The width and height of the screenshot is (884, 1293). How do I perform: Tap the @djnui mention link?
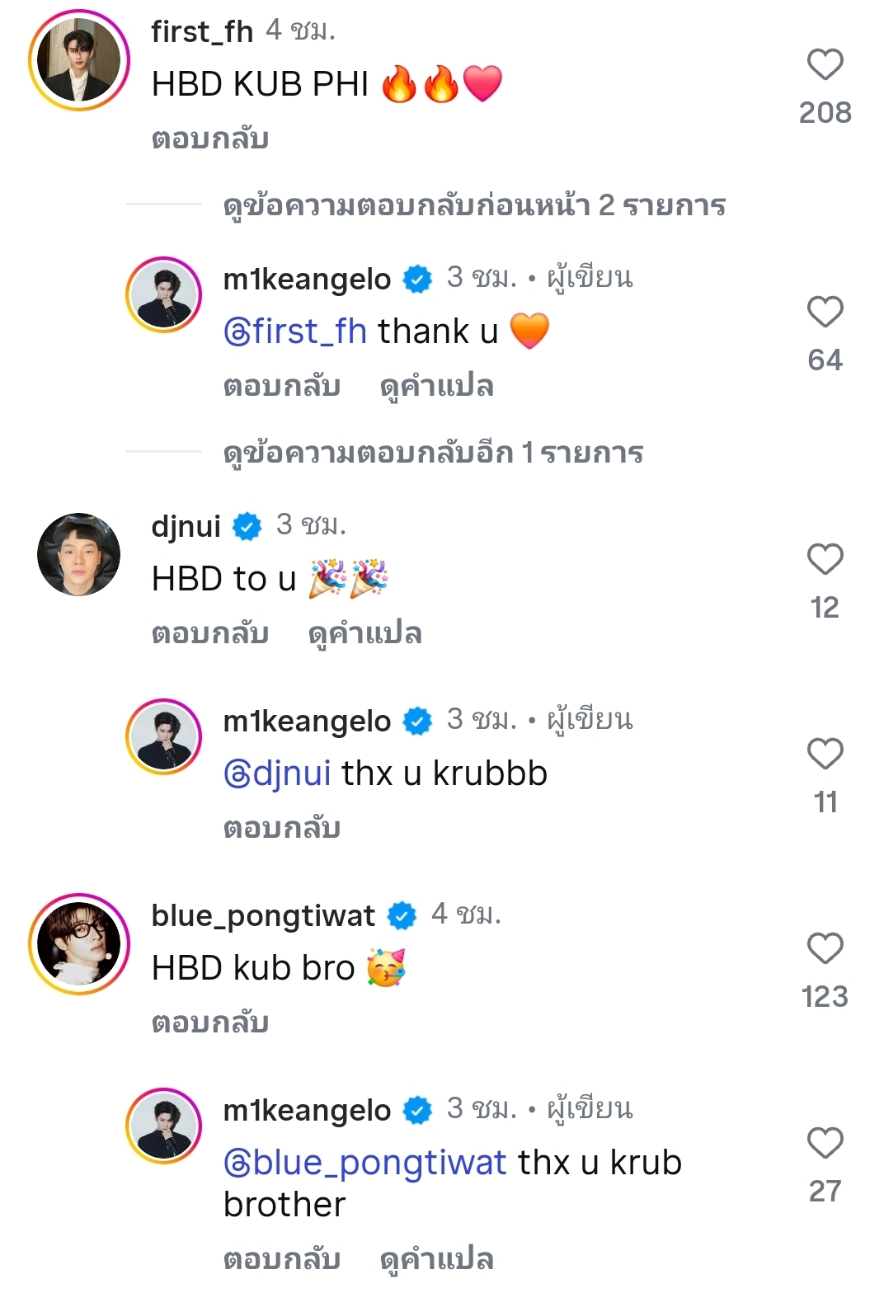[x=277, y=773]
